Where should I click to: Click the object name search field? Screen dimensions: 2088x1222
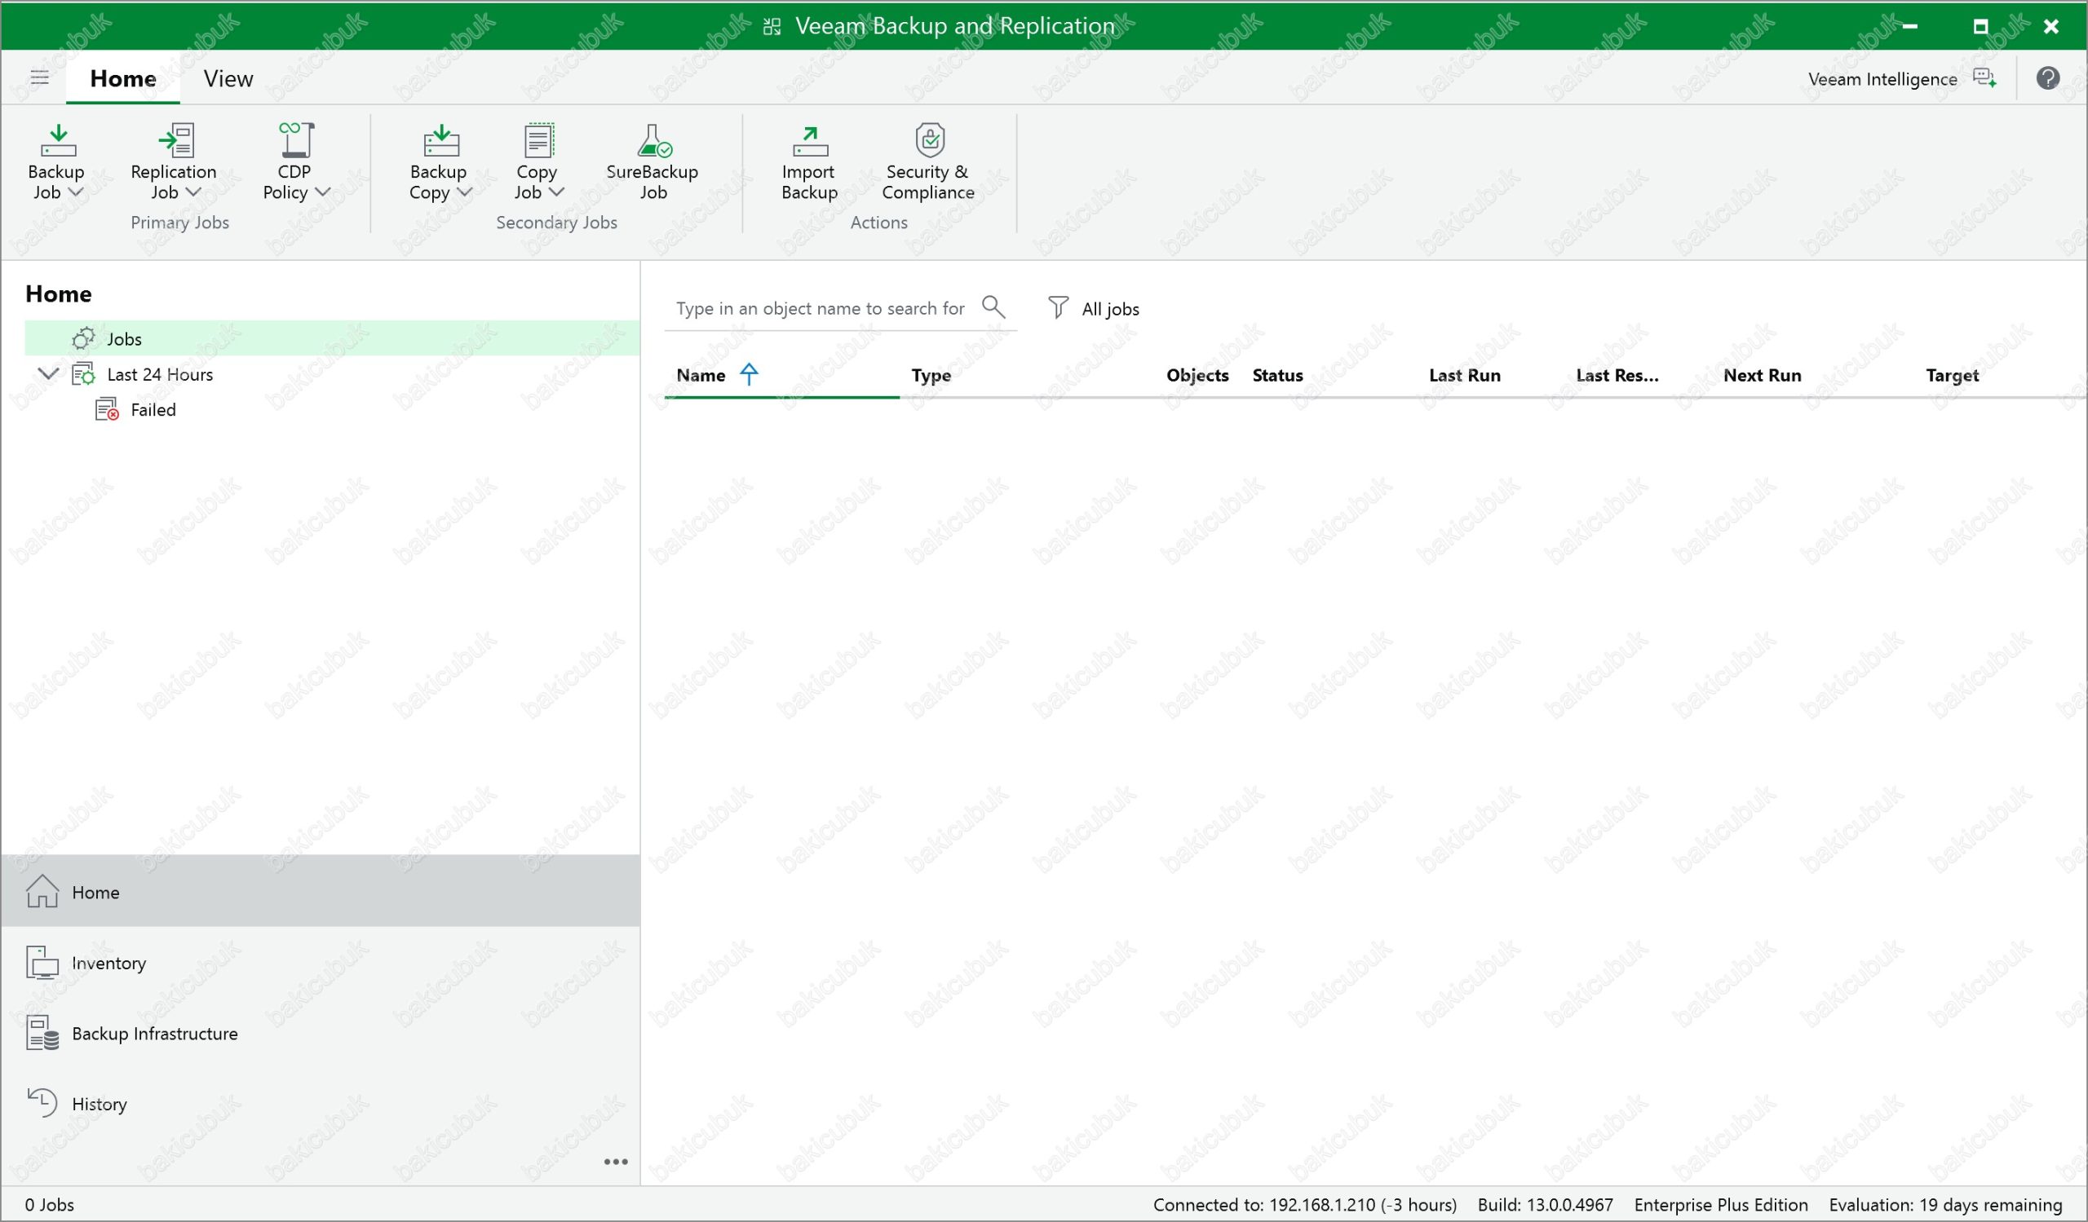pos(820,309)
